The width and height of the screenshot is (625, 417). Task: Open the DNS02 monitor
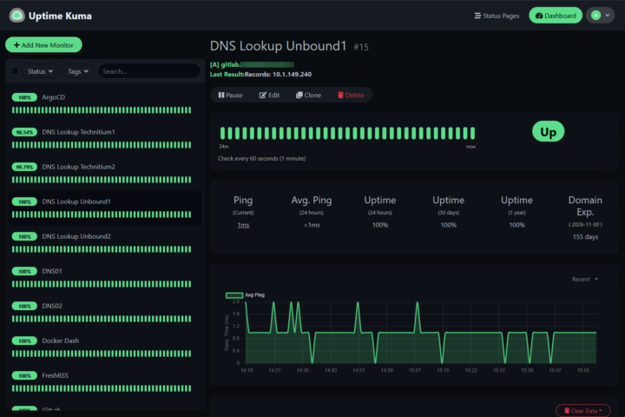[x=105, y=312]
